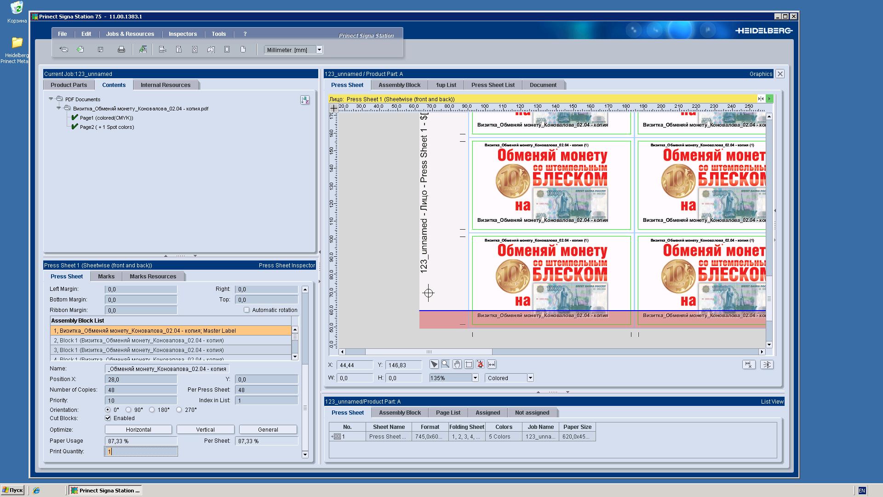Click the A-Z sort icon in Contents
Image resolution: width=883 pixels, height=497 pixels.
tap(305, 100)
